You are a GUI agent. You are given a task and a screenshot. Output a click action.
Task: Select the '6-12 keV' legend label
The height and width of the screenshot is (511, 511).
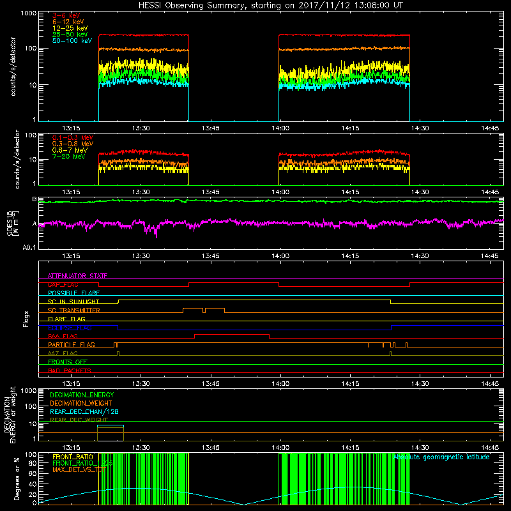pos(68,22)
